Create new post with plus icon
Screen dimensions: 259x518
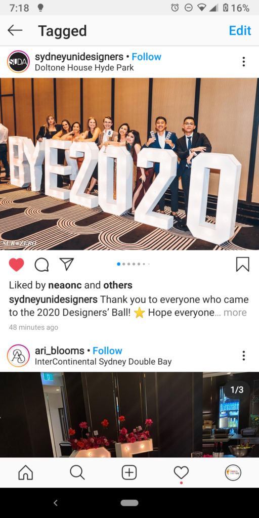129,473
